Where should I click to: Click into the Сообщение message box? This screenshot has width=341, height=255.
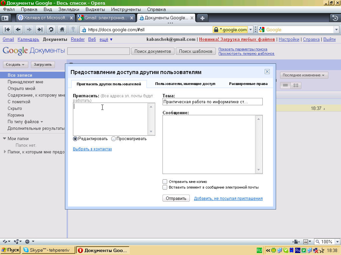pos(209,144)
